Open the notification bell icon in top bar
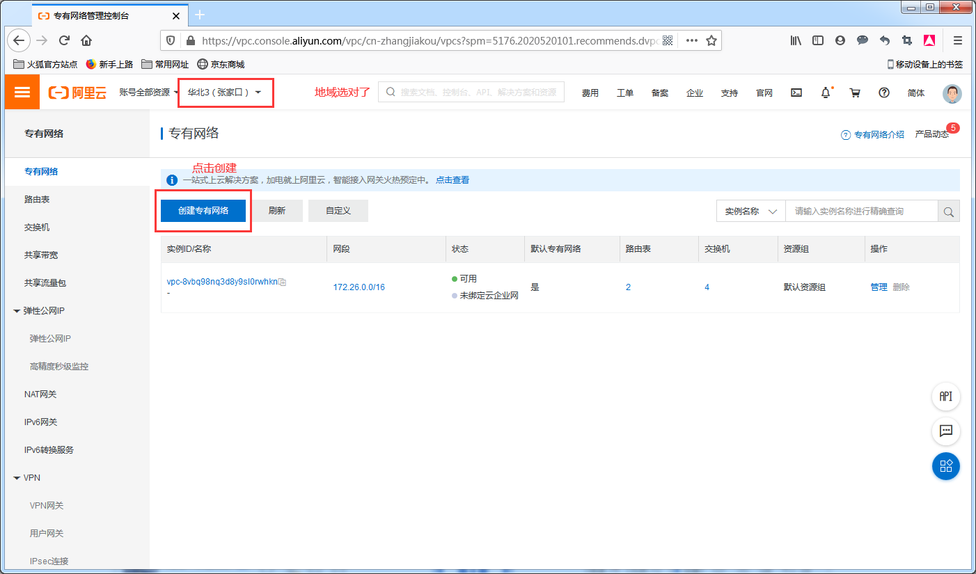This screenshot has height=574, width=976. coord(825,92)
